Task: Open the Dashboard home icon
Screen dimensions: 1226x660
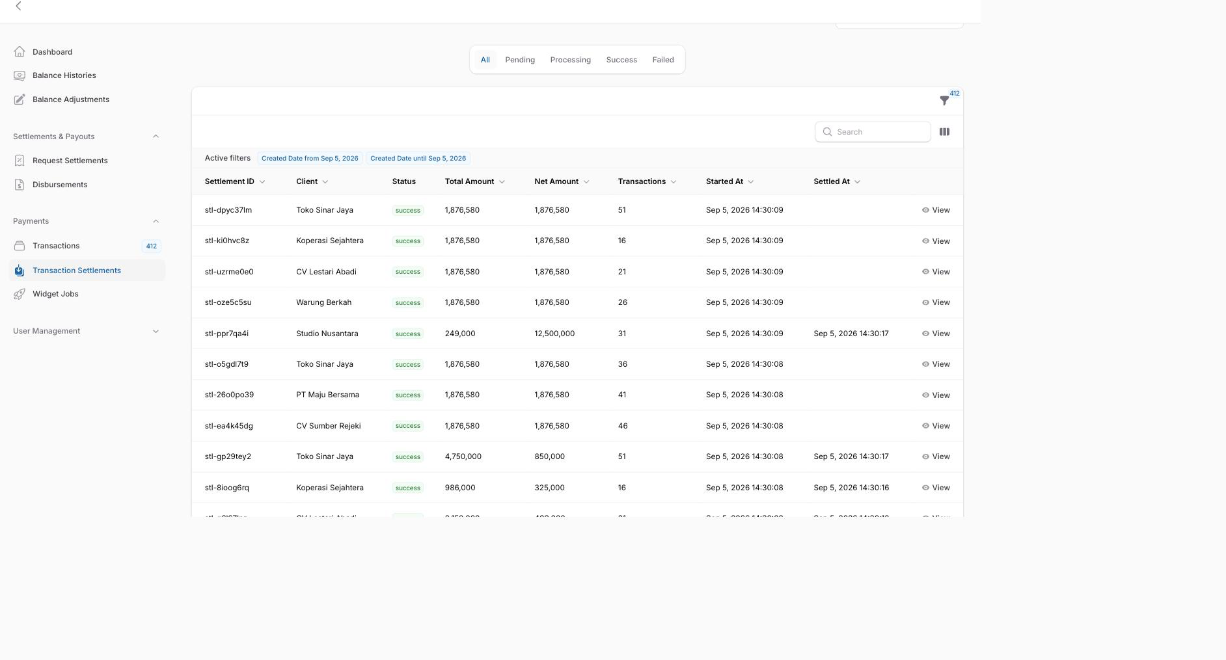Action: 20,51
